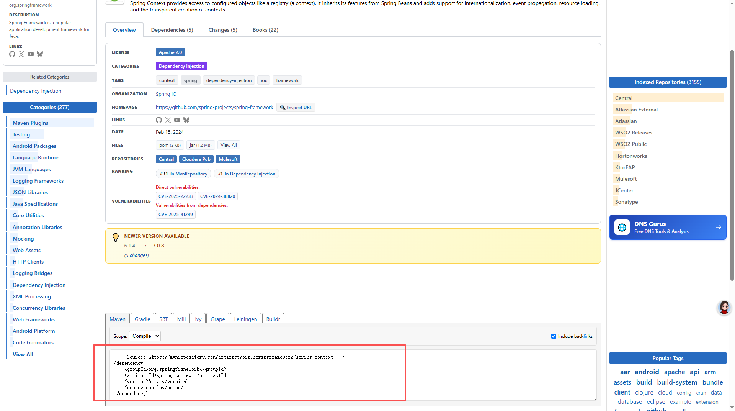Image resolution: width=735 pixels, height=411 pixels.
Task: Click the lightbulb newer version icon
Action: (116, 237)
